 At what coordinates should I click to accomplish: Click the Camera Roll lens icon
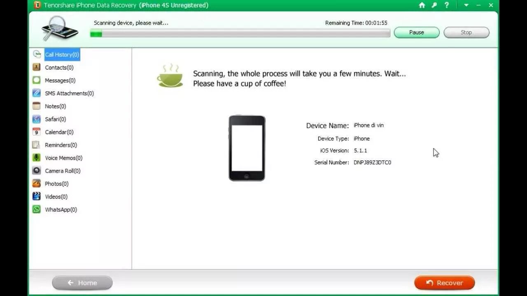(x=37, y=170)
